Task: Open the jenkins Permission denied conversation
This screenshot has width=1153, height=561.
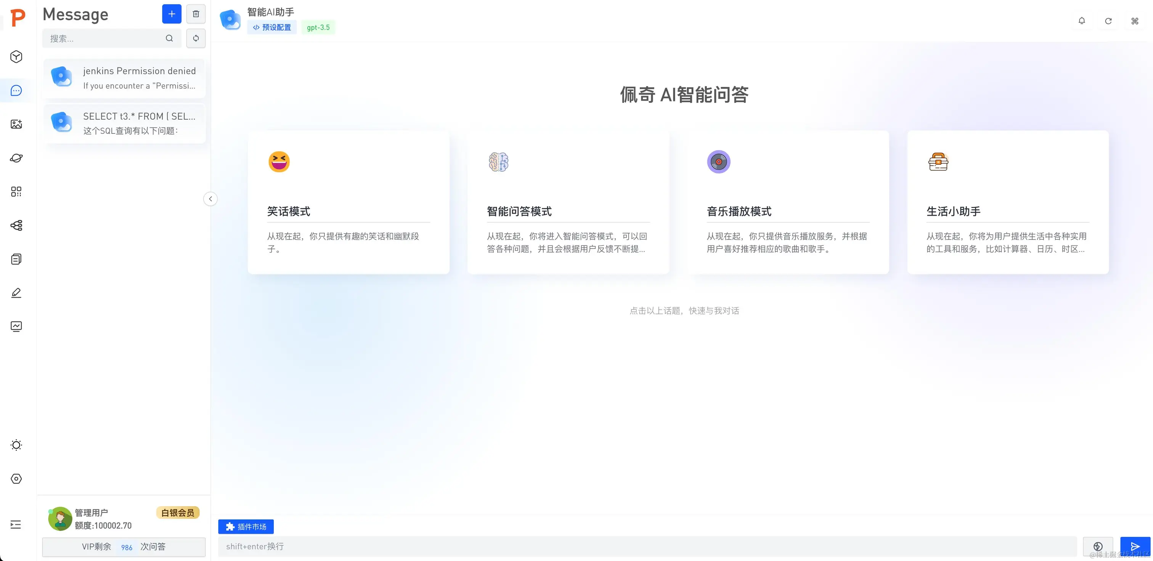Action: click(124, 78)
